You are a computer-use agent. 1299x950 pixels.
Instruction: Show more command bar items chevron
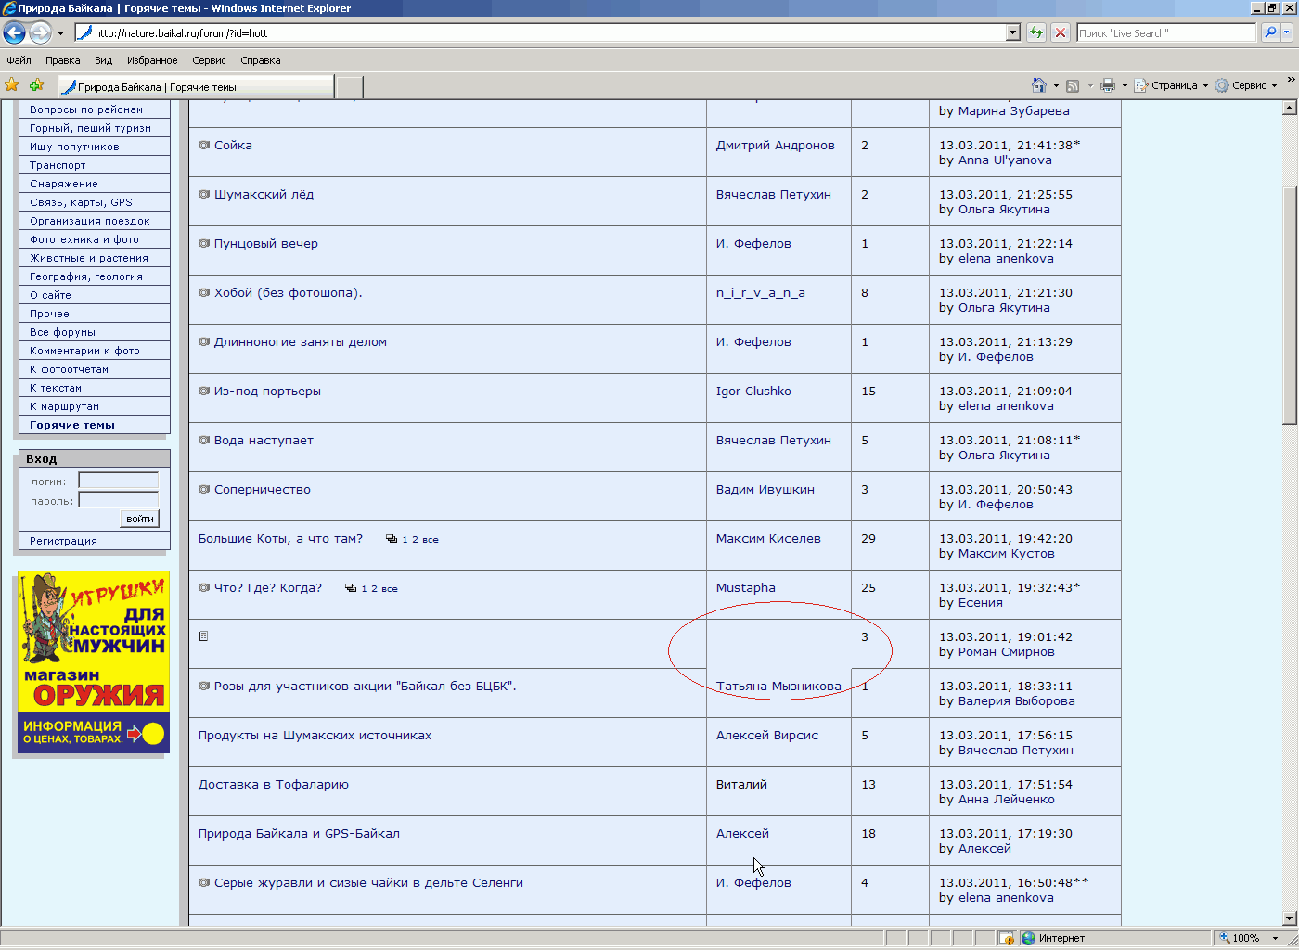(1290, 80)
